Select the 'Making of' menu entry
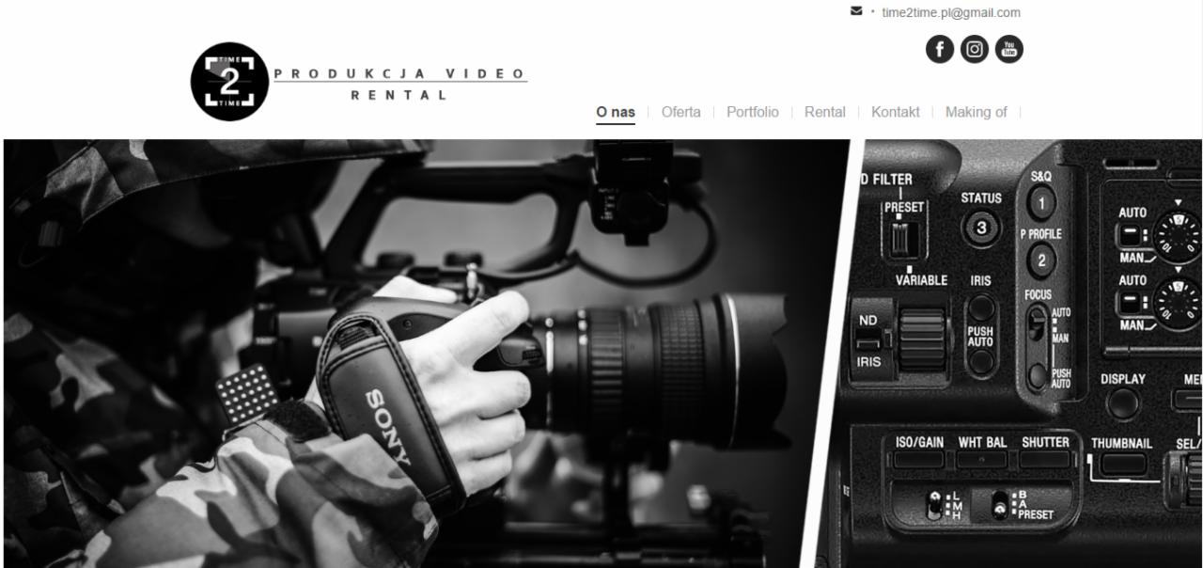The width and height of the screenshot is (1203, 568). (x=976, y=111)
